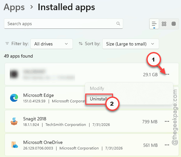This screenshot has height=157, width=181.
Task: Switch to grid view layout
Action: click(x=164, y=24)
